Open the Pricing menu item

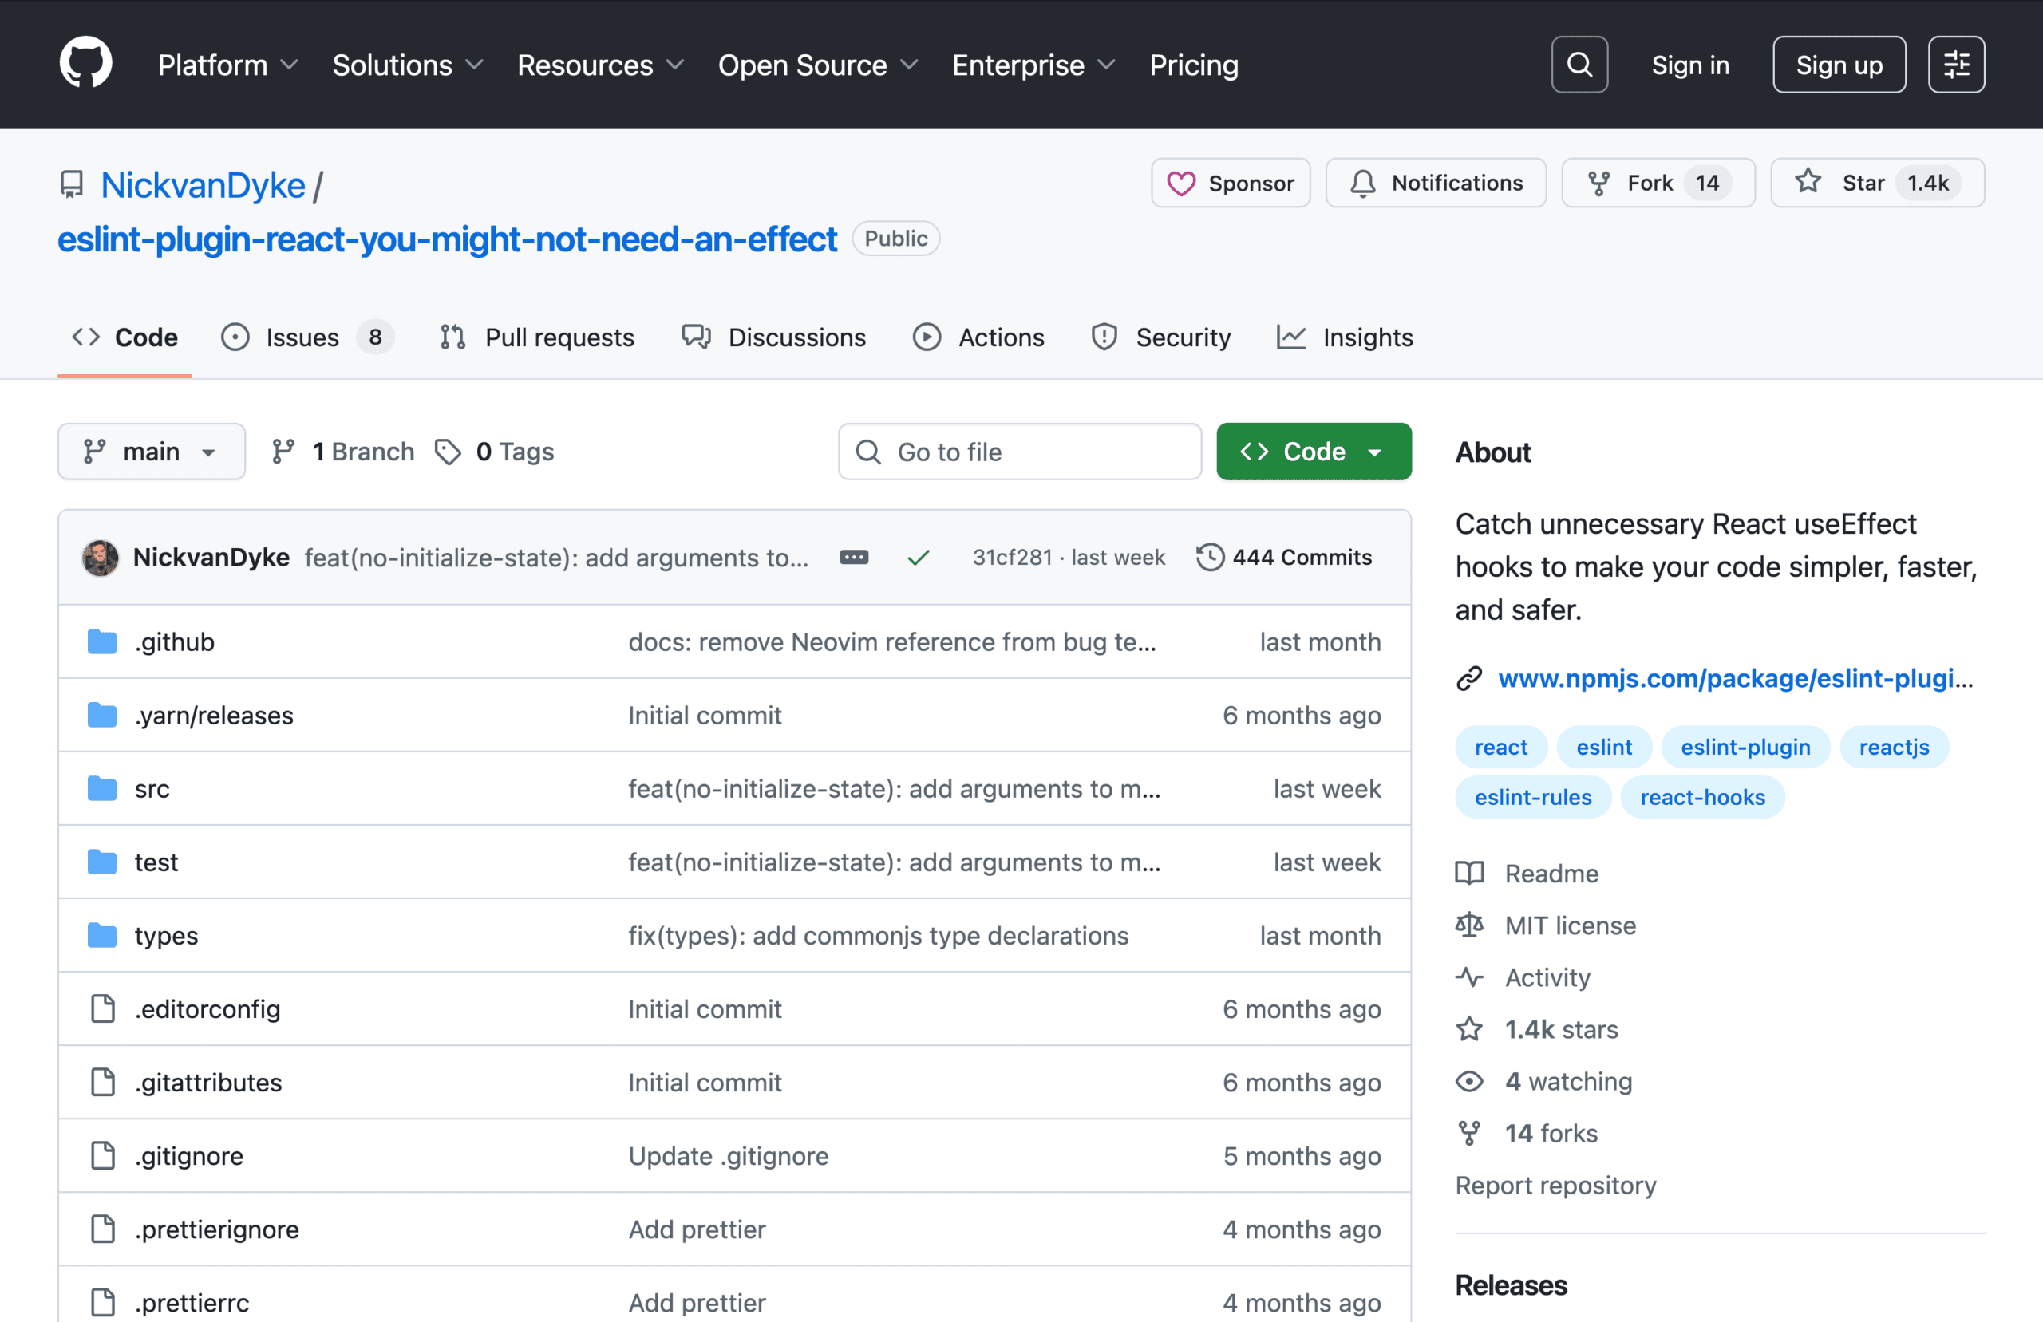pyautogui.click(x=1193, y=65)
